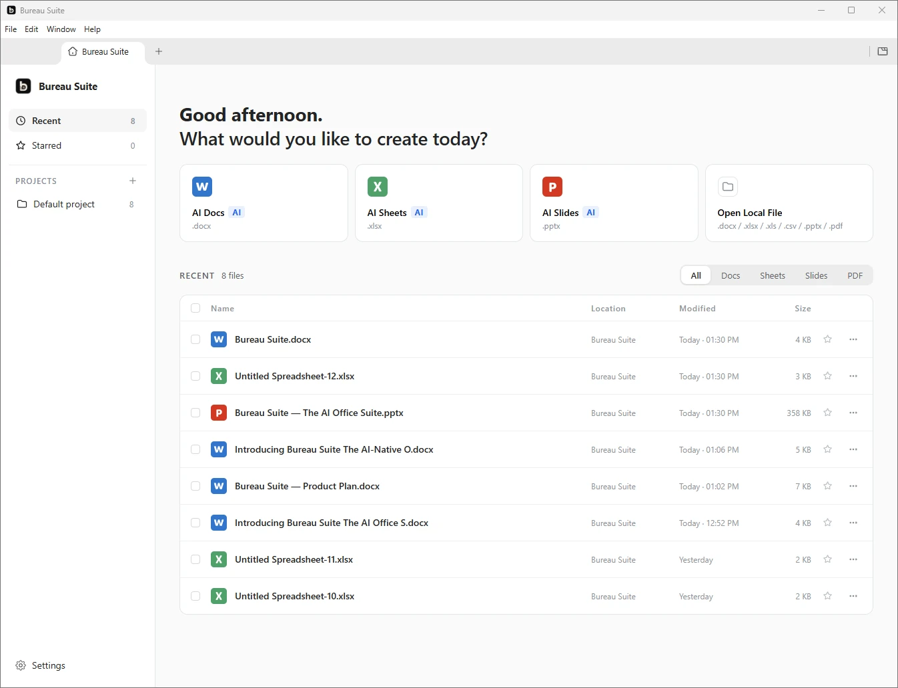Image resolution: width=898 pixels, height=688 pixels.
Task: Open new tab with plus button
Action: [x=159, y=51]
